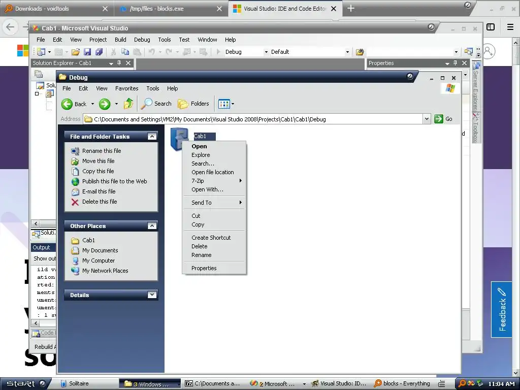
Task: Open the Views dropdown arrow in Explorer toolbar
Action: click(233, 104)
